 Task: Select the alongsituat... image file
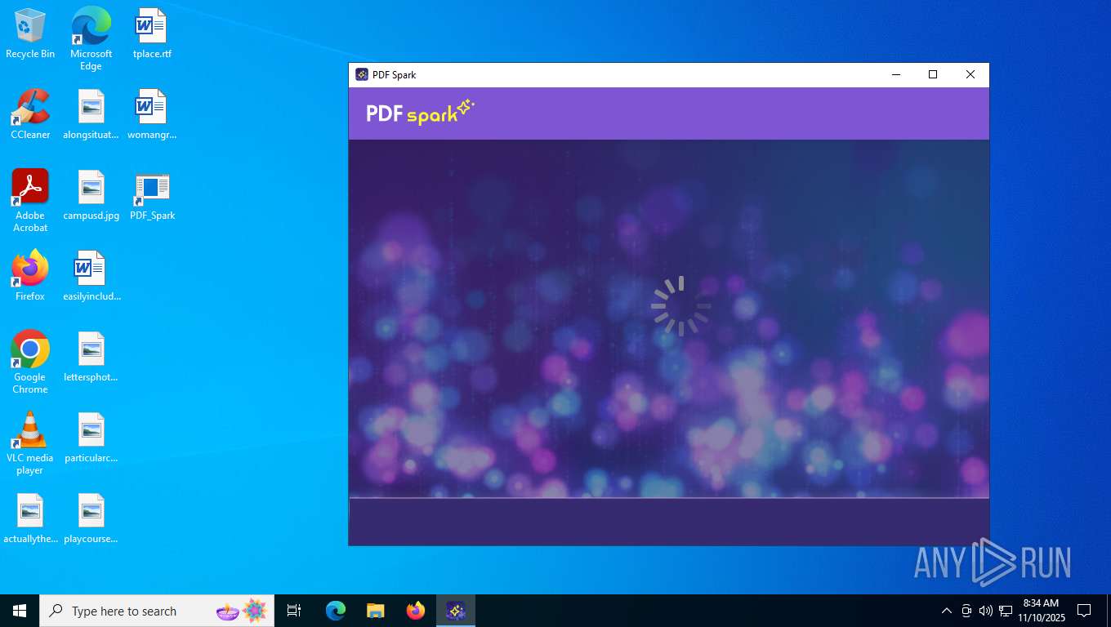[91, 114]
